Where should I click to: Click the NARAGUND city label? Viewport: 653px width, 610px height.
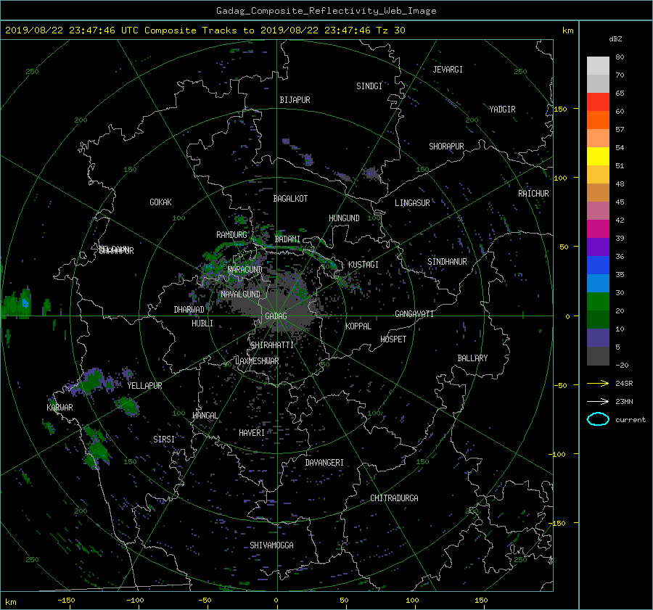pos(245,270)
